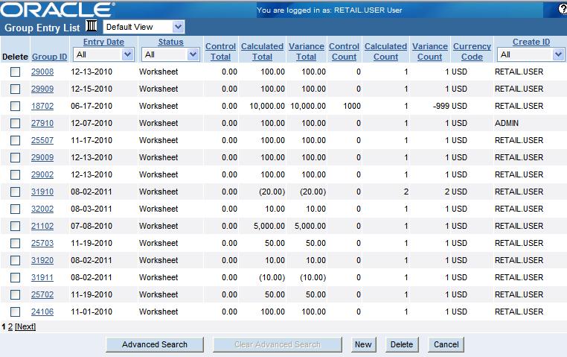Sort by Variance Count column header
Screen dimensions: 567x357
[x=429, y=51]
